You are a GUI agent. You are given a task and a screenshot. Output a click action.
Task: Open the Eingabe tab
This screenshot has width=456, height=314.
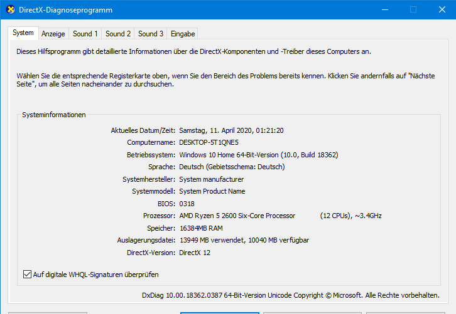click(183, 34)
